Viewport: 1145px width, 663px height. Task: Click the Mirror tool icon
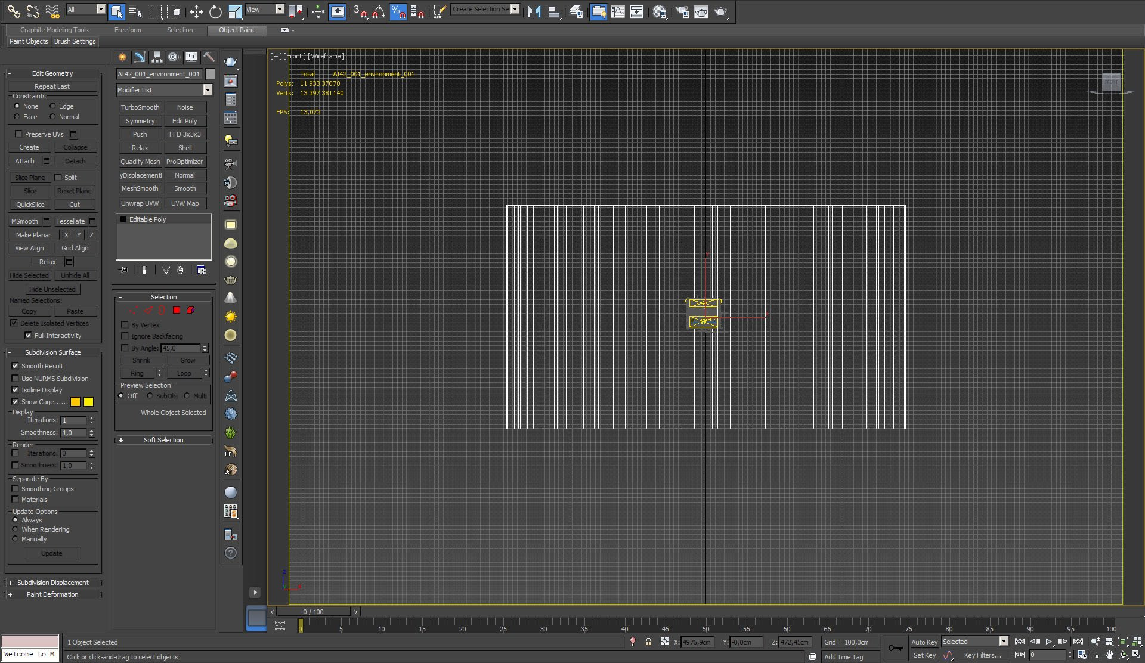point(534,11)
